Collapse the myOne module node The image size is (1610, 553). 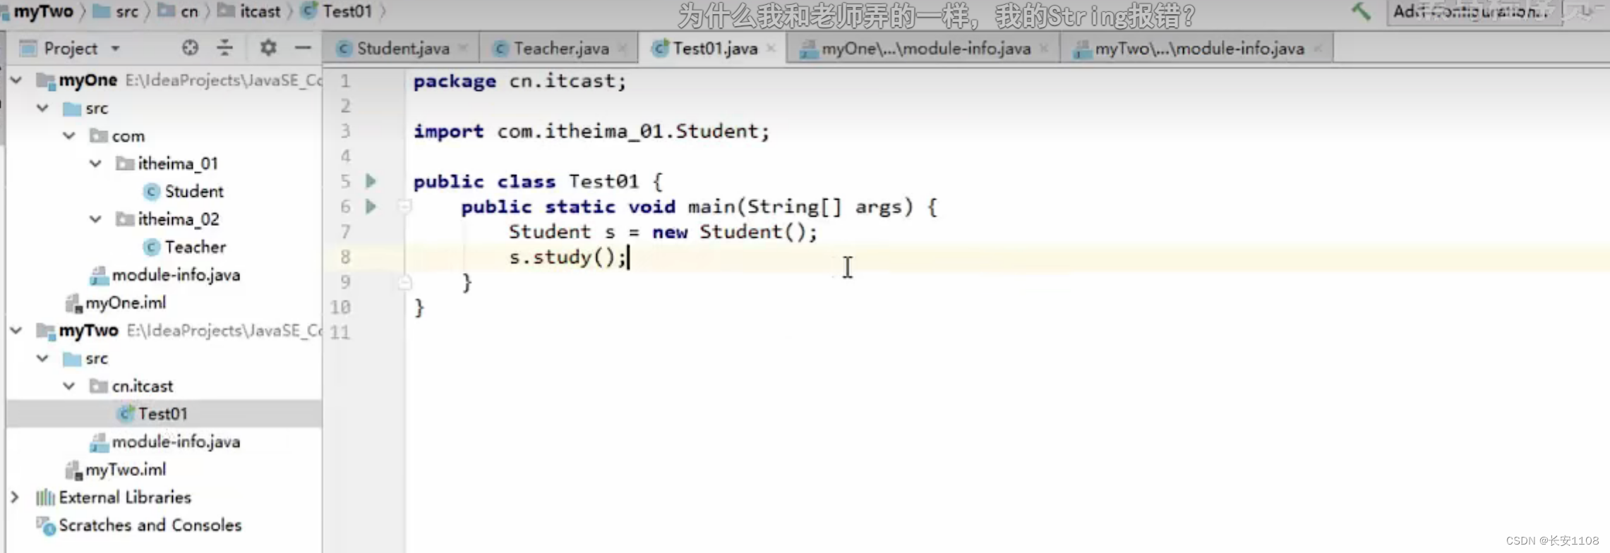click(16, 80)
